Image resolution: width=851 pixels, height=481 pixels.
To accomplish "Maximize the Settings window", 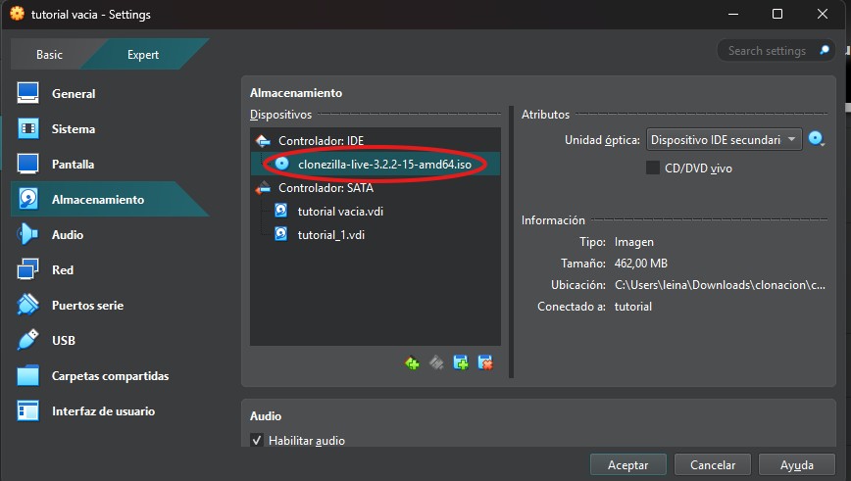I will click(777, 14).
